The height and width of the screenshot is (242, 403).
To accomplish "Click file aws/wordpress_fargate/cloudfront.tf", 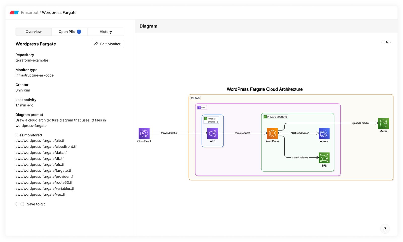I will point(46,147).
